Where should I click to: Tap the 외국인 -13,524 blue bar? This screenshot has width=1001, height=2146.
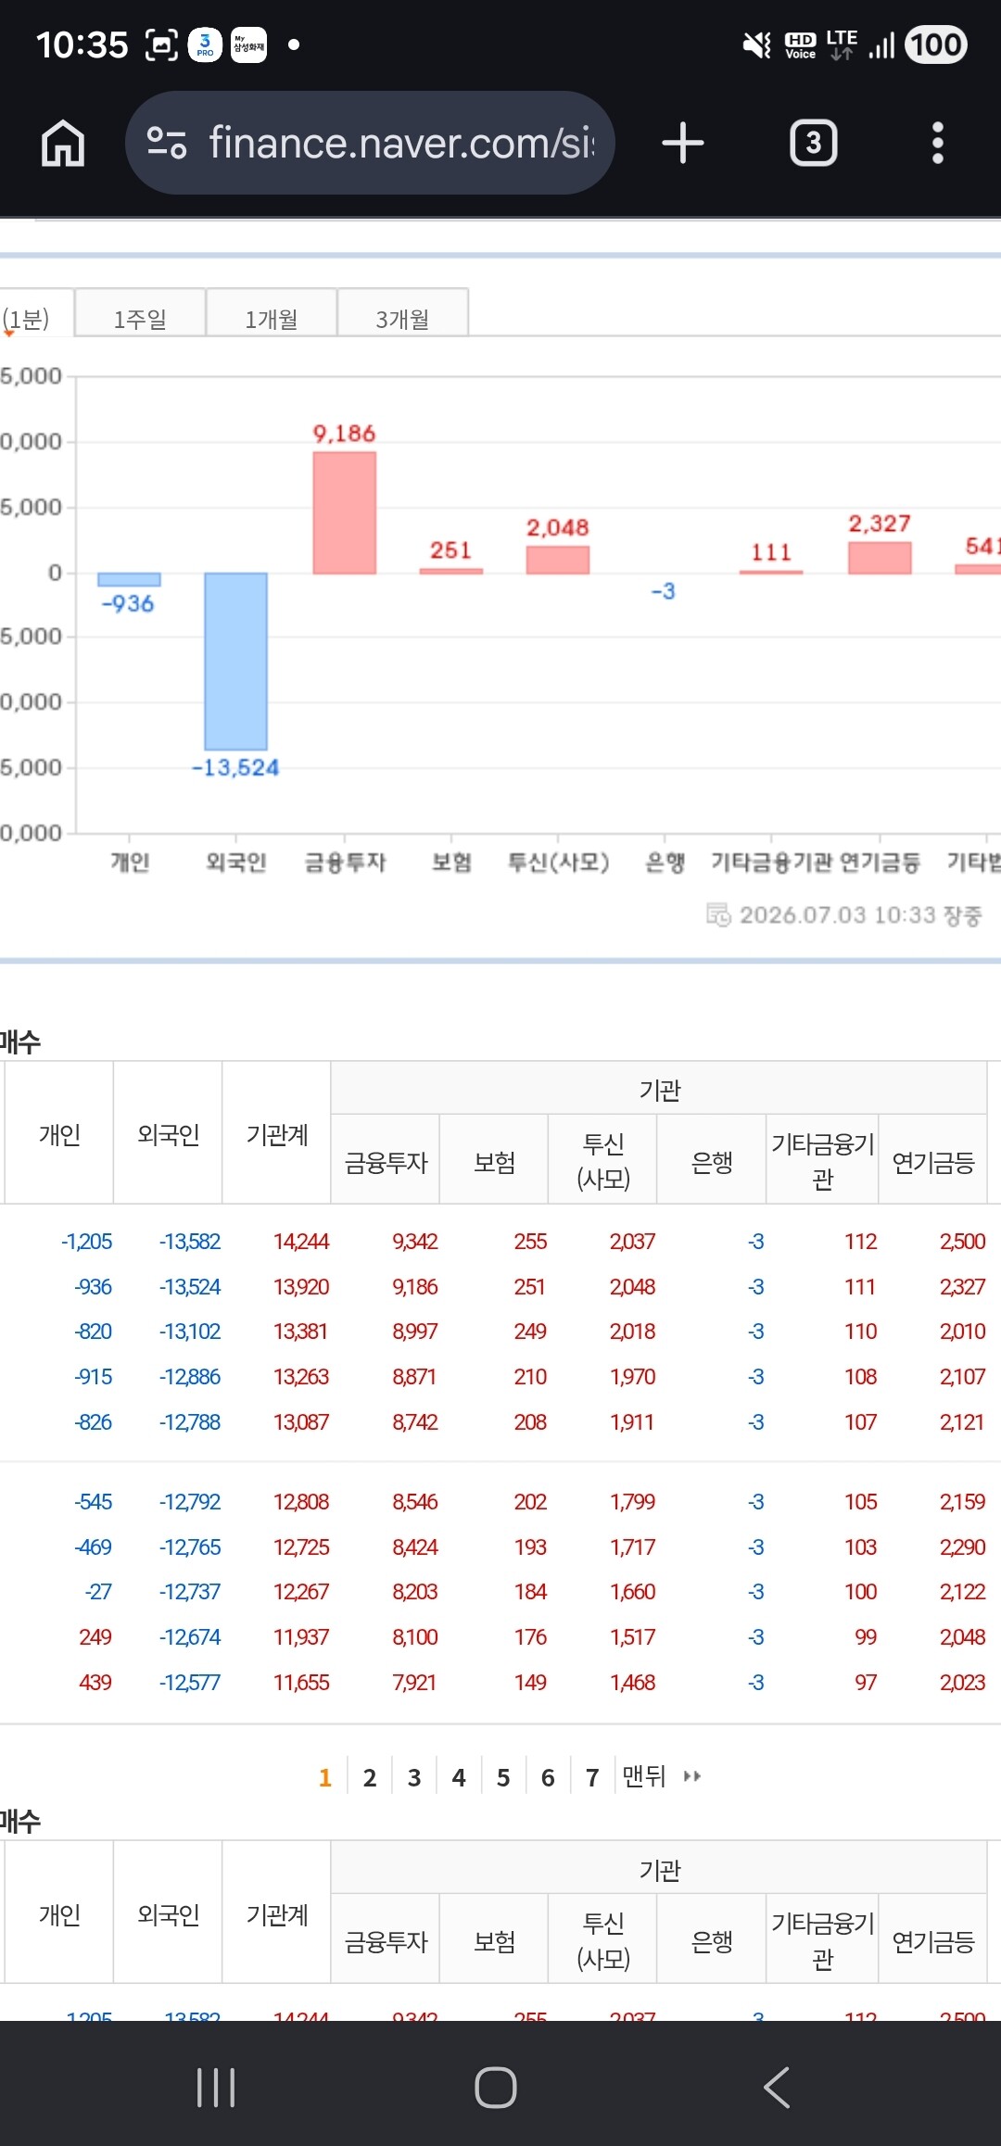(x=236, y=662)
